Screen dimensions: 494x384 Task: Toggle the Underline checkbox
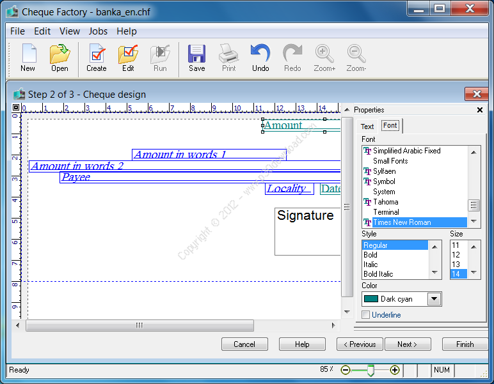click(366, 315)
